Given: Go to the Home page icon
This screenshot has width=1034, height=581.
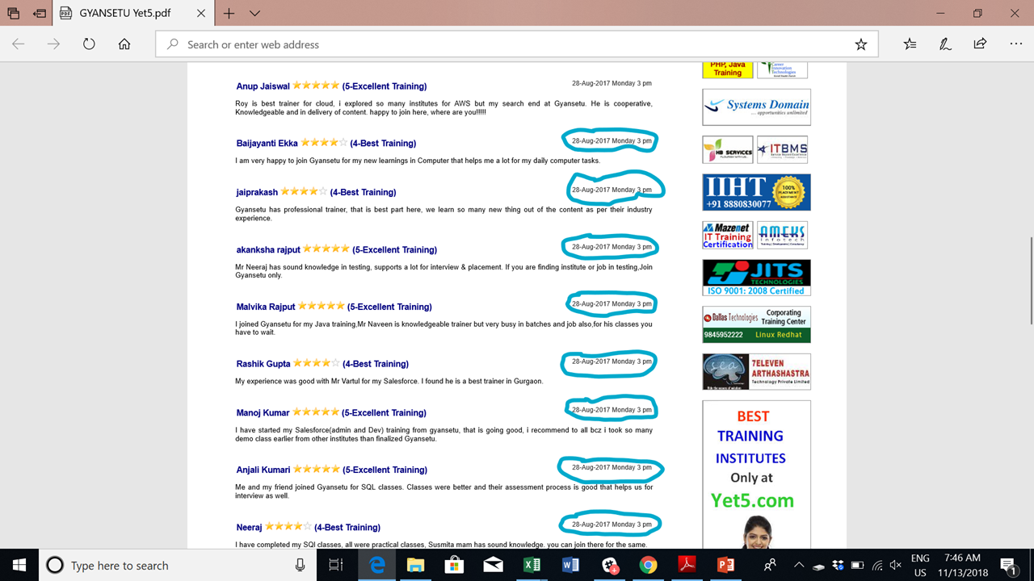Looking at the screenshot, I should (124, 44).
